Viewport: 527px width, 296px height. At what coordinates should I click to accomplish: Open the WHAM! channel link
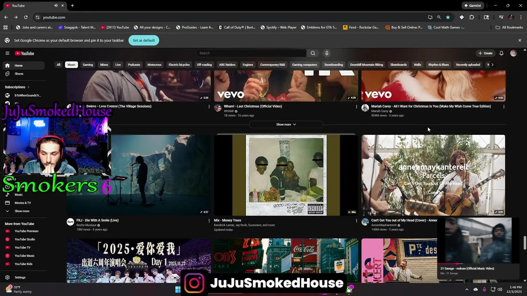coord(229,111)
